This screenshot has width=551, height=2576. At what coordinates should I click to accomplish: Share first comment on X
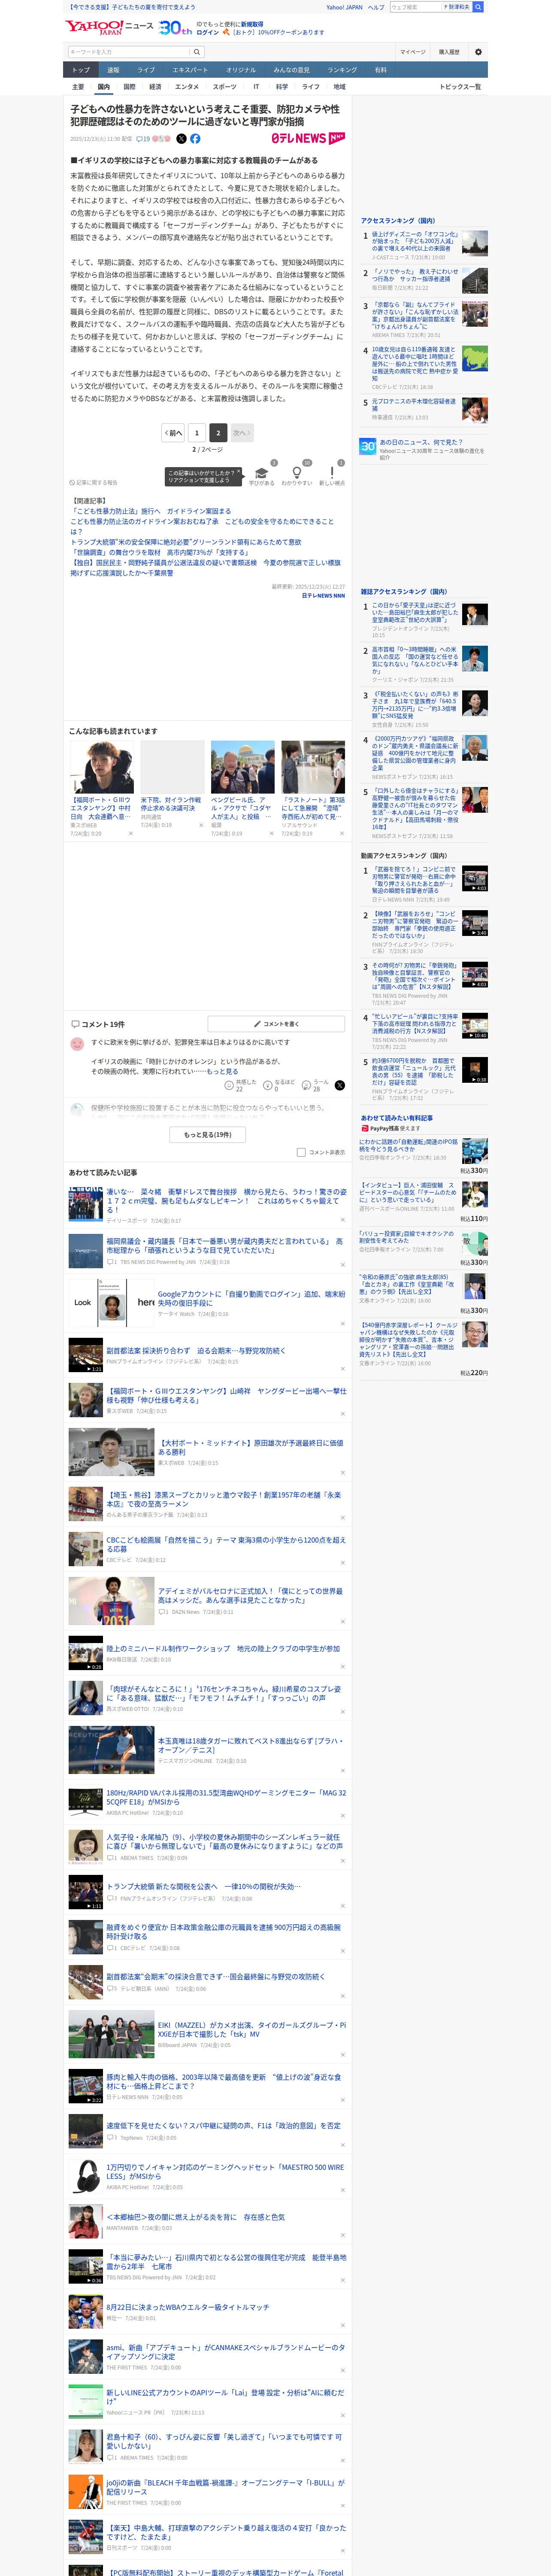(x=340, y=1085)
